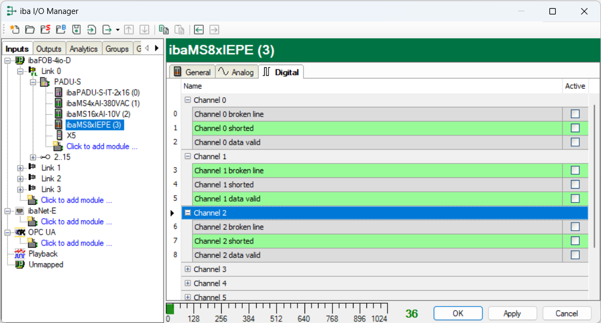Select the OPC UA interface node
Screen dimensions: 601x323
point(41,232)
